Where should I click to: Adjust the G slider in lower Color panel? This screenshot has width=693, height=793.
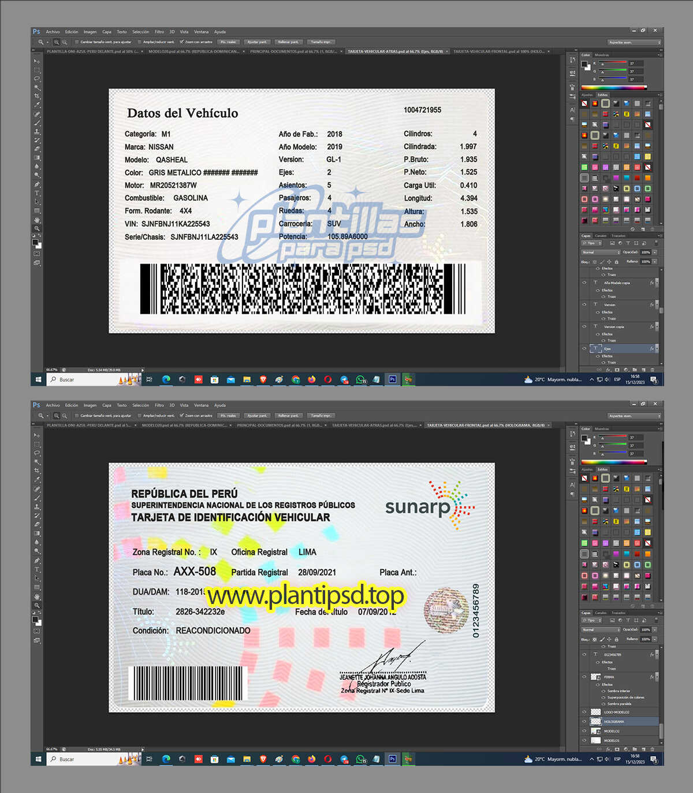pyautogui.click(x=612, y=446)
